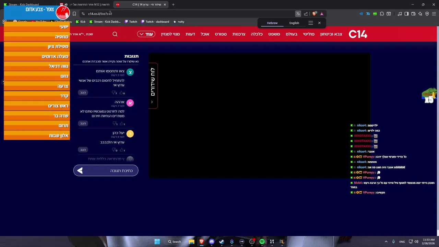Open the browser extensions puzzle icon
The width and height of the screenshot is (439, 247).
(382, 14)
